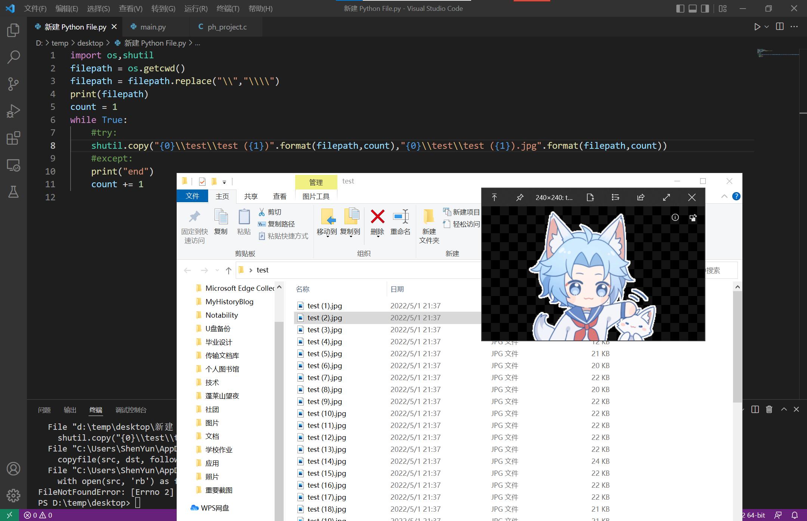Open the 查看 ribbon tab in Explorer
The width and height of the screenshot is (807, 521).
point(279,196)
